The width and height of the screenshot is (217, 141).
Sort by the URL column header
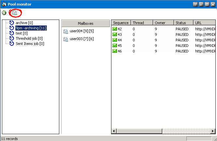coord(205,23)
